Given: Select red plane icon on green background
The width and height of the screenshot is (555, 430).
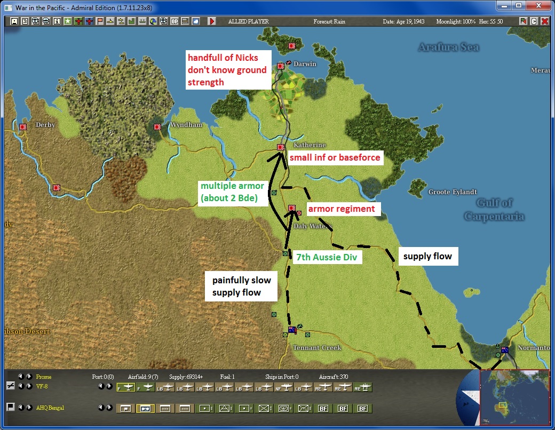Looking at the screenshot, I should 78,21.
